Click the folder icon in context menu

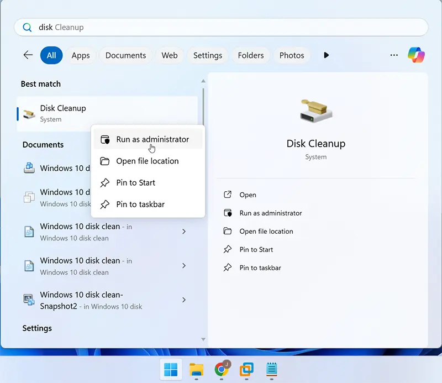[x=105, y=161]
